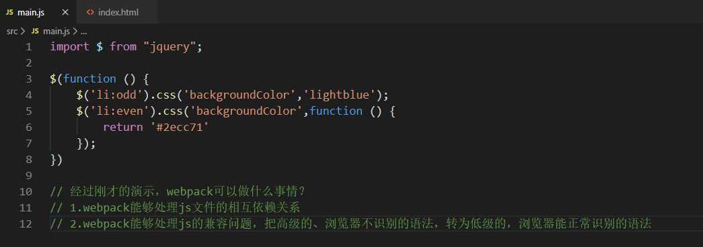
Task: Place cursor in empty line 9
Action: tap(359, 175)
